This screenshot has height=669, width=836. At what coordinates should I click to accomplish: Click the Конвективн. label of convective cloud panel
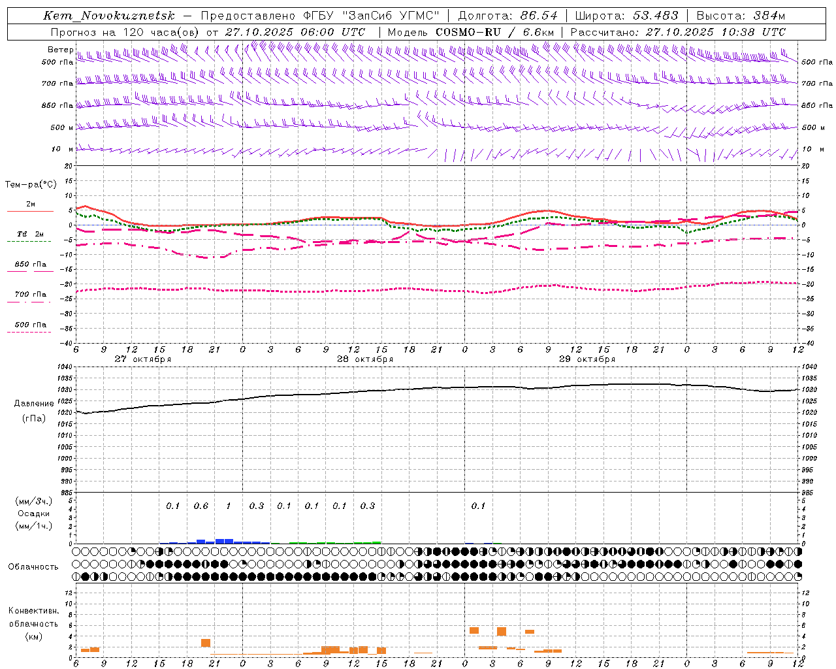click(x=33, y=611)
